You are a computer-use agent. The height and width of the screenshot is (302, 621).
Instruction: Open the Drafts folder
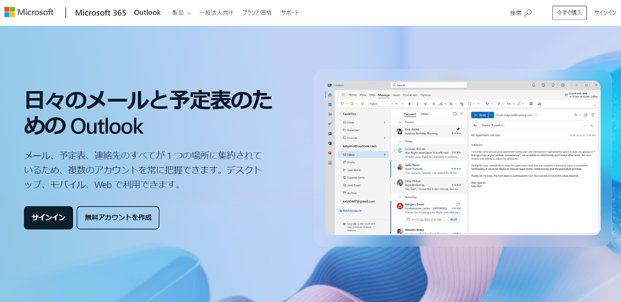349,162
